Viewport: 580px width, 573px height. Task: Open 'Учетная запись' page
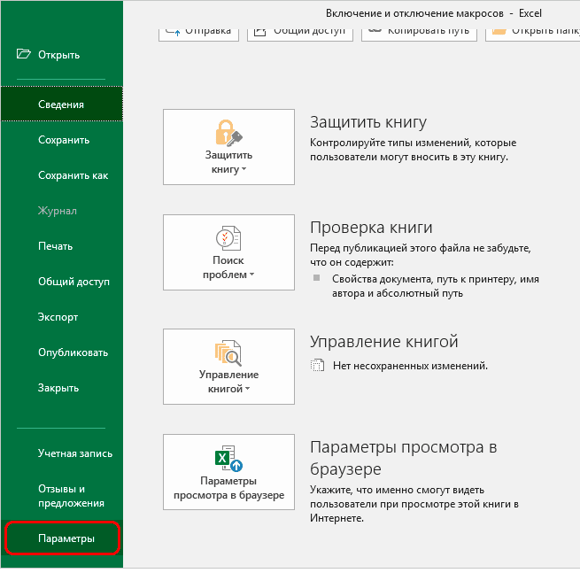(61, 453)
